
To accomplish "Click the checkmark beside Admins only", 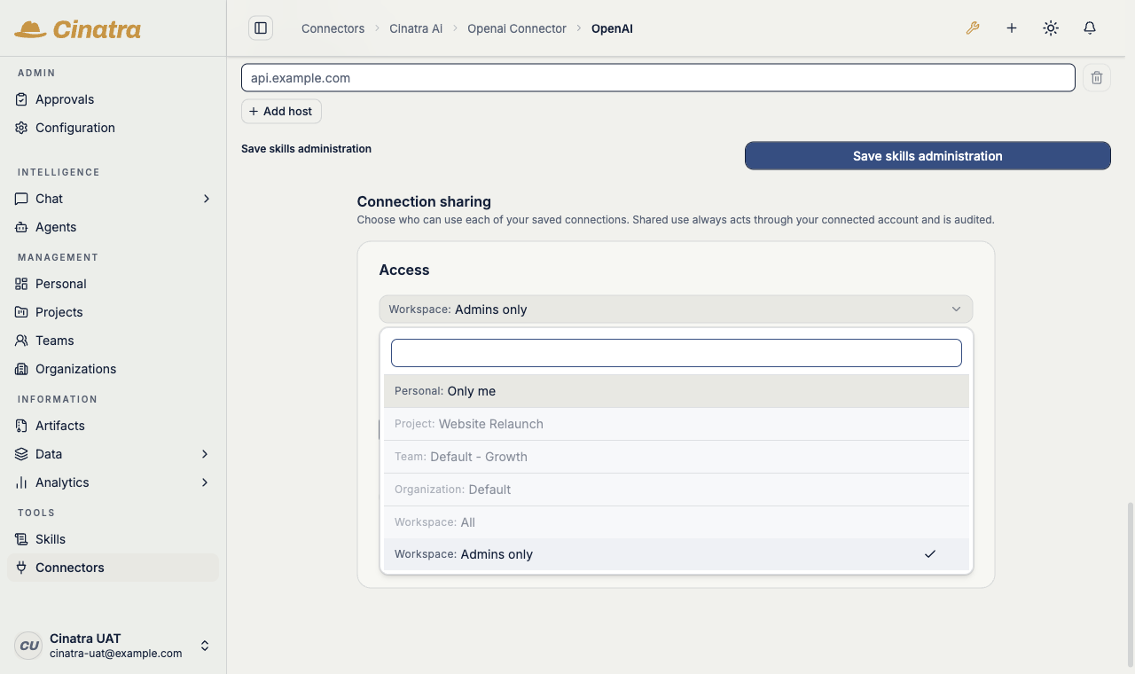I will click(x=930, y=554).
